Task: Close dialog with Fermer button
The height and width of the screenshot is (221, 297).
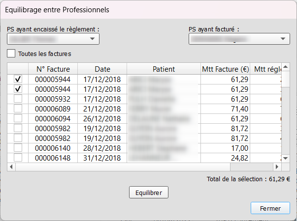Action: click(270, 208)
